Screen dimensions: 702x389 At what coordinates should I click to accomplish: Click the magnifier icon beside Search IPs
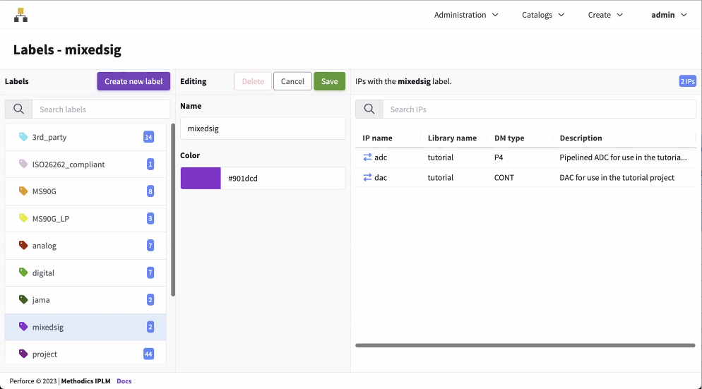point(369,109)
